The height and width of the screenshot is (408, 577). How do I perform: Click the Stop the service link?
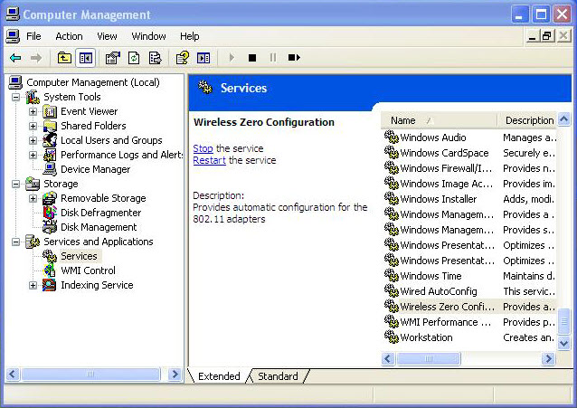click(203, 148)
